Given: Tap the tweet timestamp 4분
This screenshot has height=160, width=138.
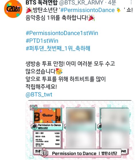Looking at the screenshot, I should click(x=112, y=3).
